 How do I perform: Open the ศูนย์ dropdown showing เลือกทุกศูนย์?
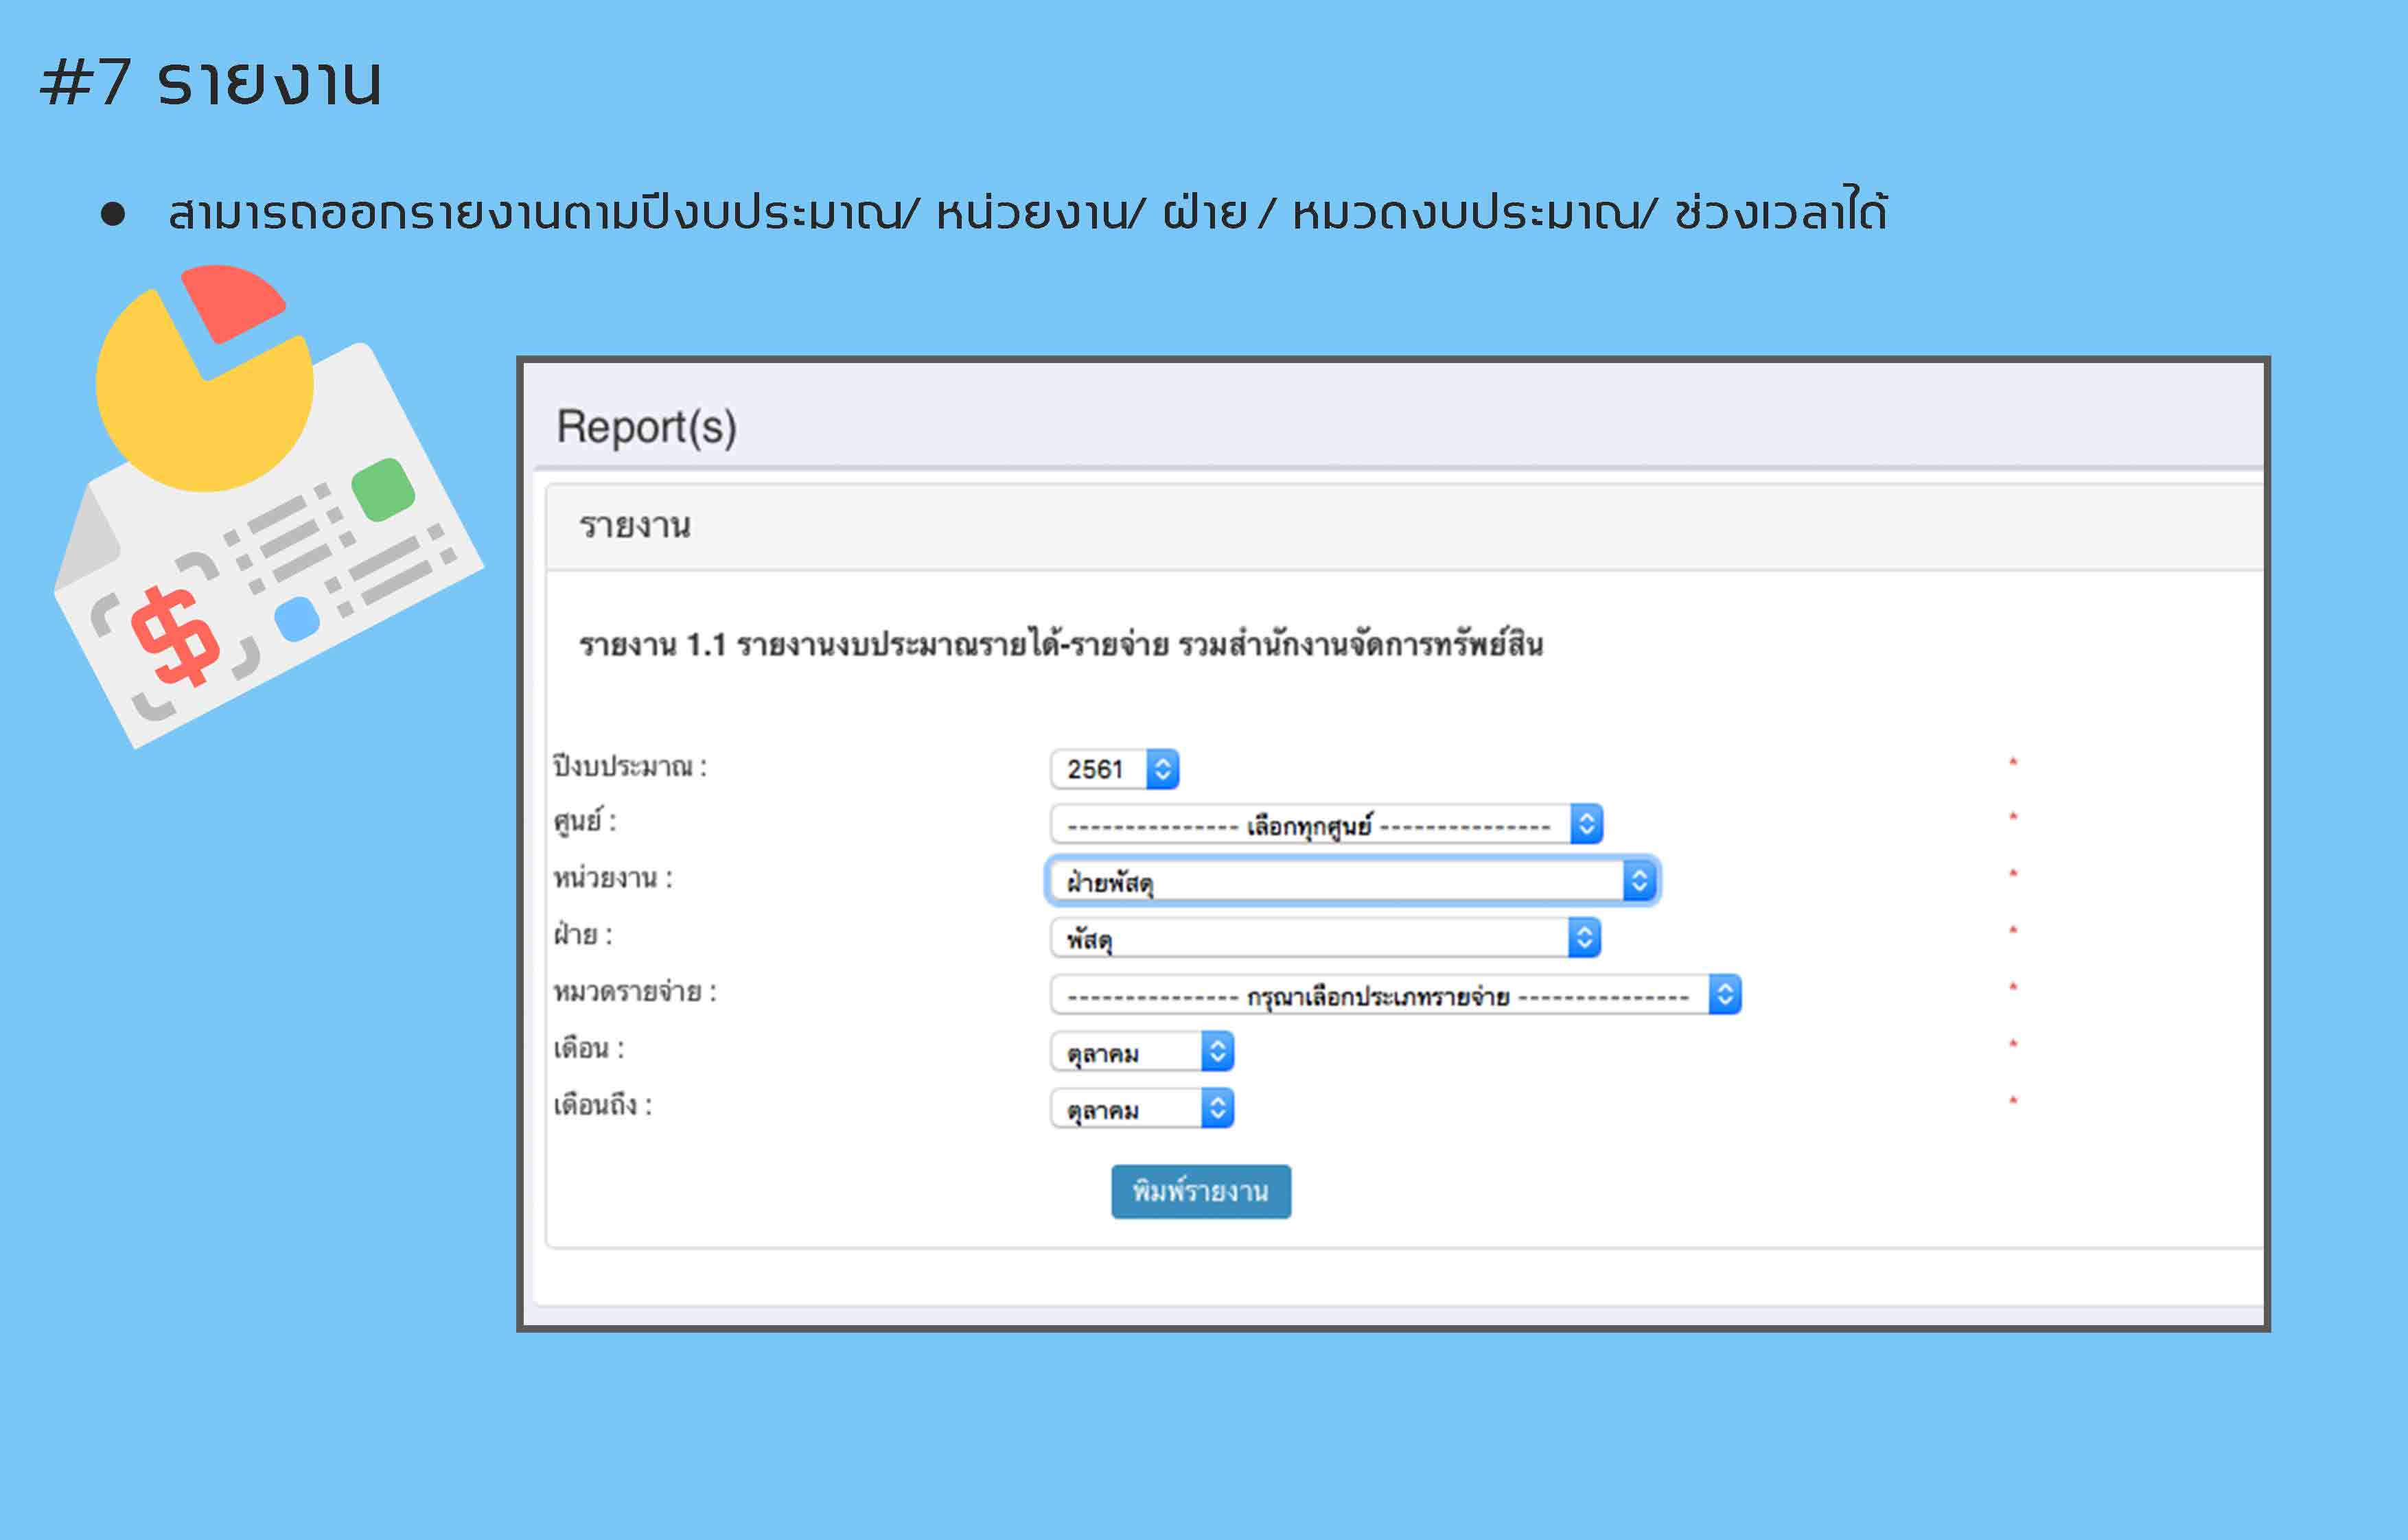[1308, 825]
